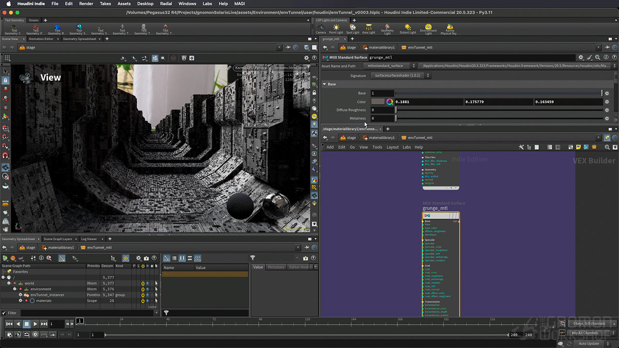Viewport: 619px width, 348px height.
Task: Switch to the Scene Graph Layers tab
Action: pos(58,239)
